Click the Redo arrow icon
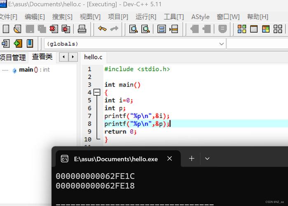 tap(114, 29)
